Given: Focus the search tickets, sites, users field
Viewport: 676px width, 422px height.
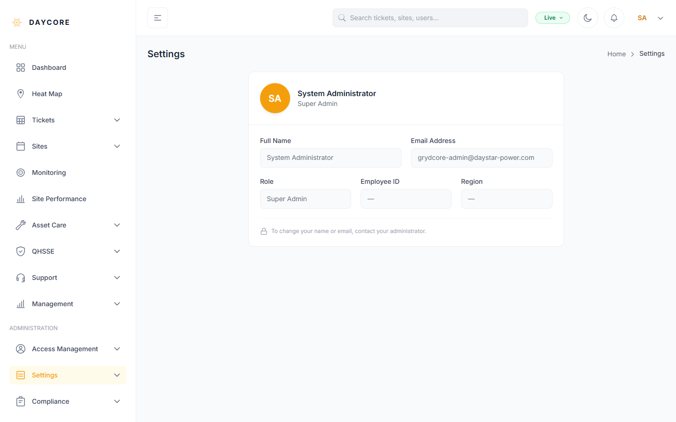Looking at the screenshot, I should pyautogui.click(x=430, y=18).
